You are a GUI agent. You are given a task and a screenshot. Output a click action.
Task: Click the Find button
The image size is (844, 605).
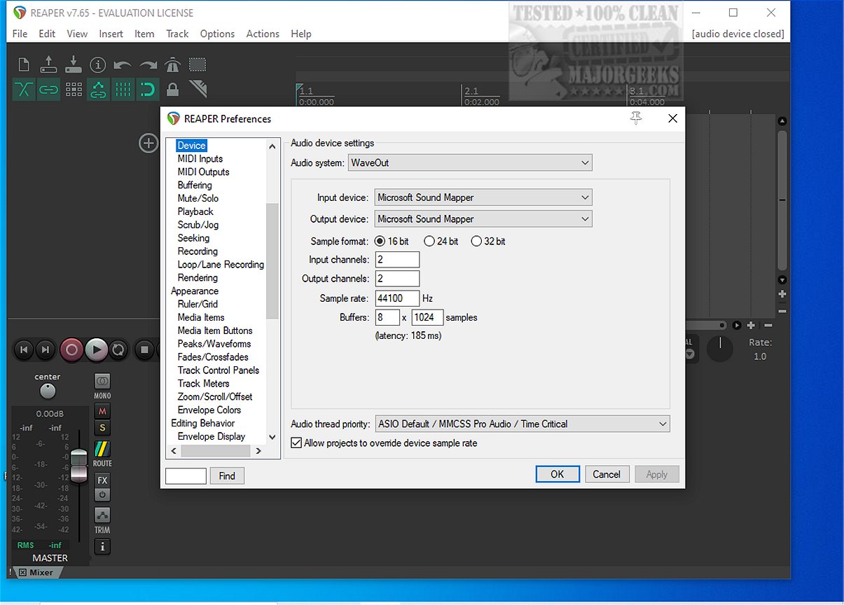pos(227,476)
